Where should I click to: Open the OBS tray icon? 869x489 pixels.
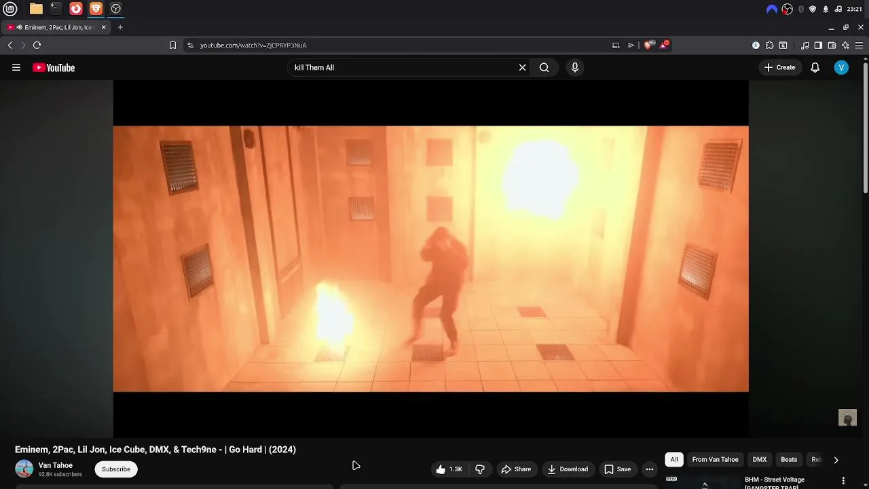pyautogui.click(x=787, y=9)
